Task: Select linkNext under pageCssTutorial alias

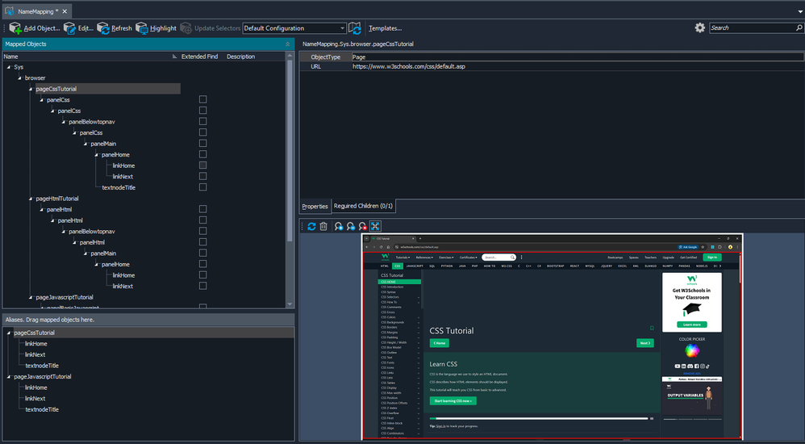Action: 35,354
